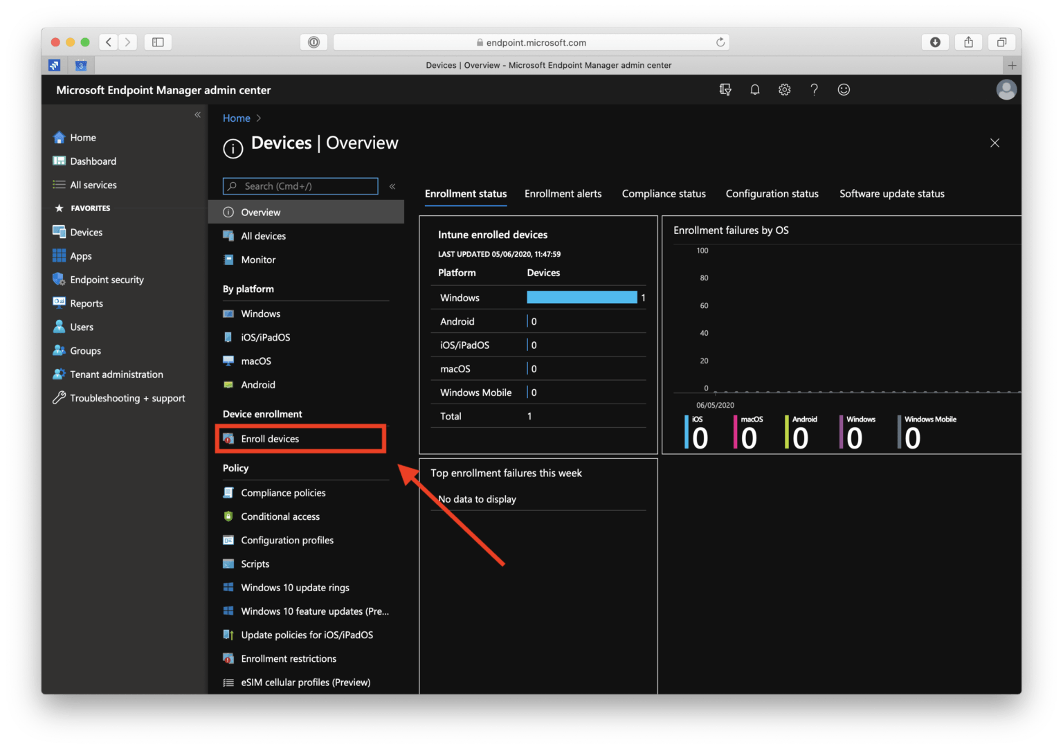Collapse the left navigation sidebar
Screen dimensions: 1063x749
tap(197, 115)
